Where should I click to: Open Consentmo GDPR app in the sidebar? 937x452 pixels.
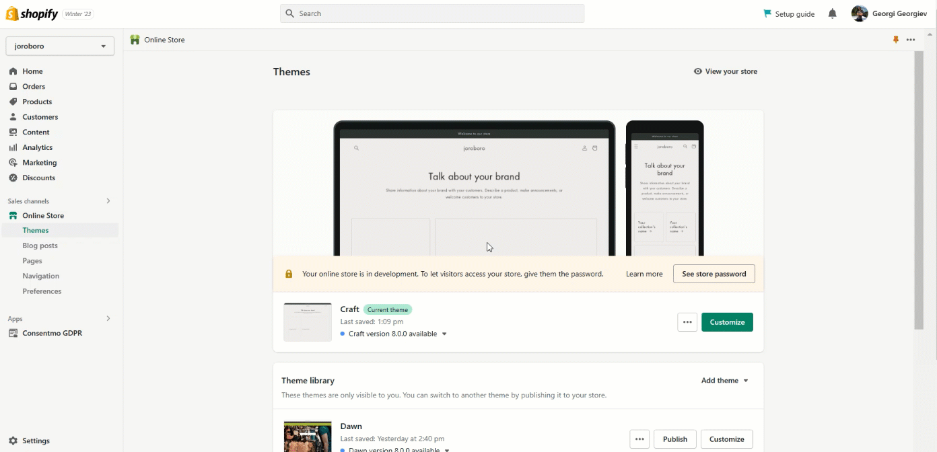pyautogui.click(x=52, y=333)
